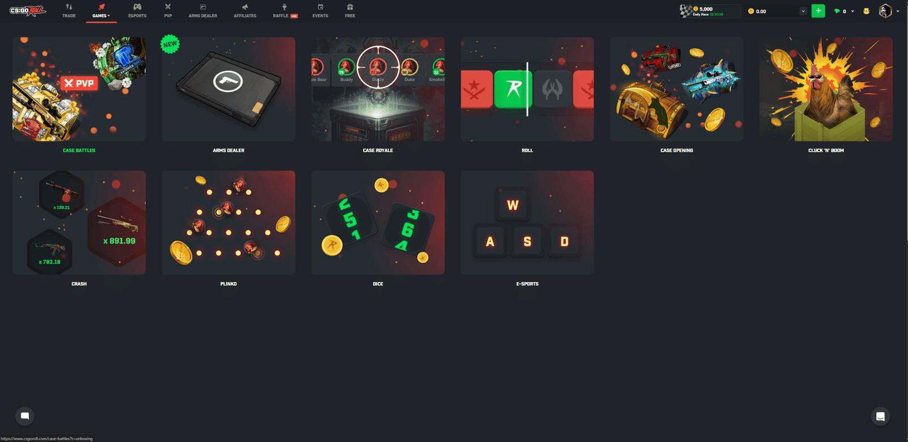The height and width of the screenshot is (442, 908).
Task: Open the Arms Dealer game card
Action: pyautogui.click(x=228, y=89)
